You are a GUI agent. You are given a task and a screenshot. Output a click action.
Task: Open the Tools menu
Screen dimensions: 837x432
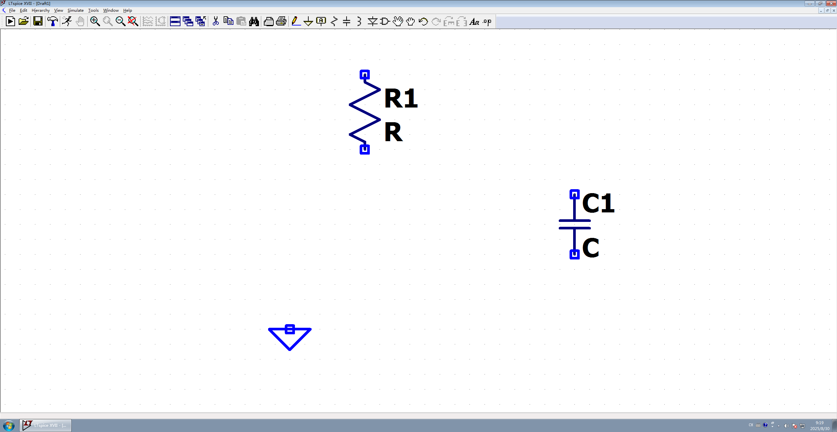(93, 10)
